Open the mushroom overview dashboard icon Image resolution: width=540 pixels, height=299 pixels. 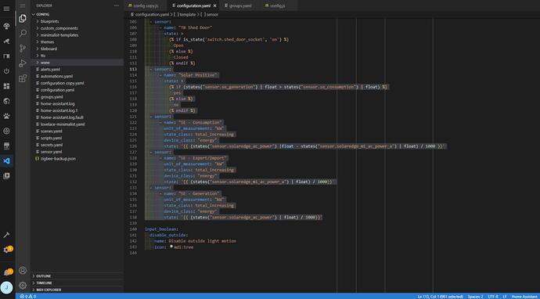[6, 26]
